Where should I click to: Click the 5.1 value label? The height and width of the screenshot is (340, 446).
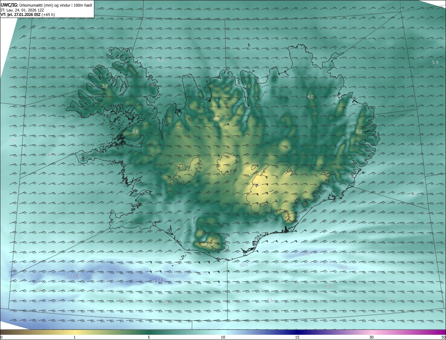[83, 158]
